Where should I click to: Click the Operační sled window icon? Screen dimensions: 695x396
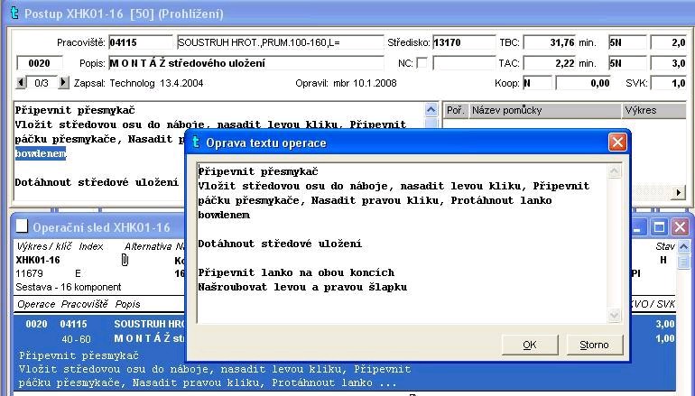22,226
